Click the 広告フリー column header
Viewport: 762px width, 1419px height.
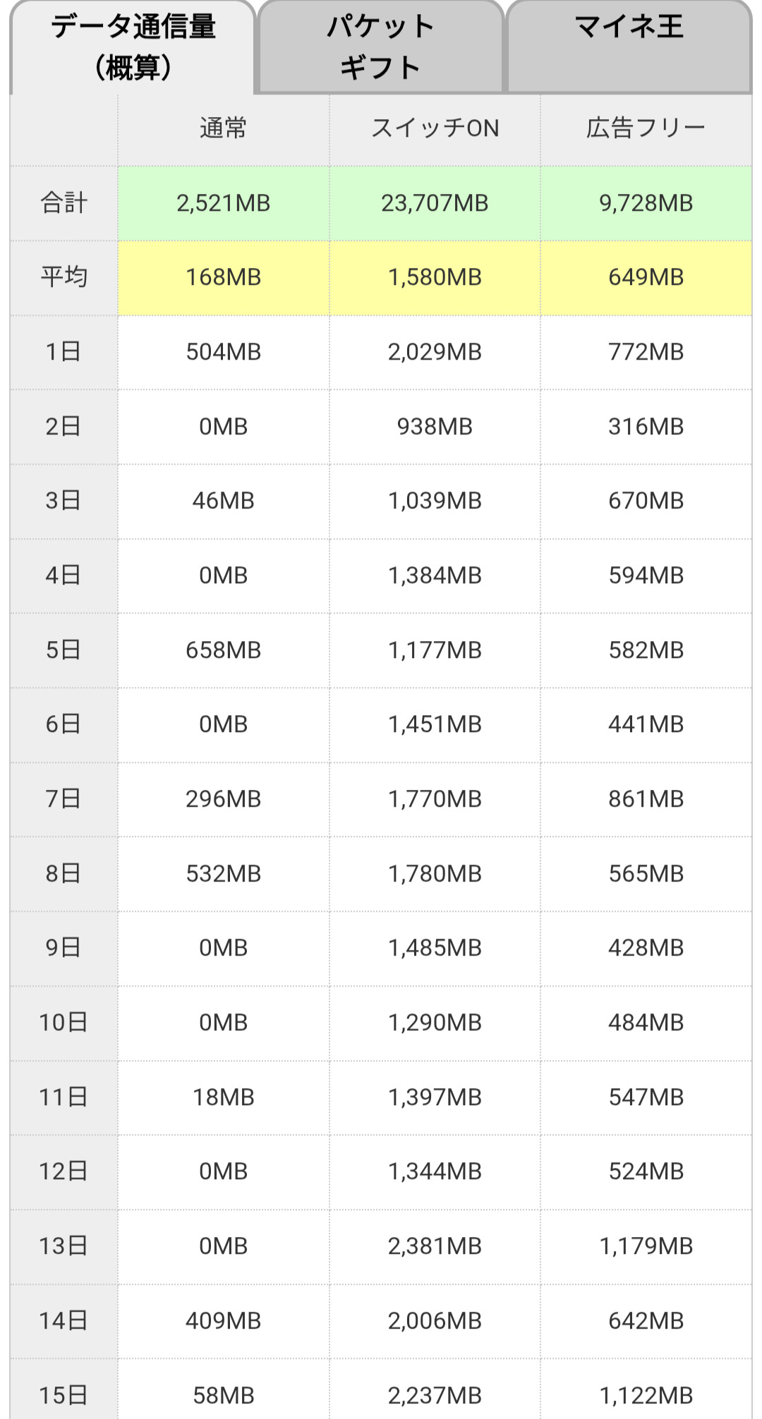(x=646, y=128)
